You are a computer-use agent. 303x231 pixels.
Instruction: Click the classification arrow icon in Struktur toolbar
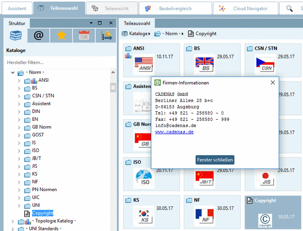107,35
